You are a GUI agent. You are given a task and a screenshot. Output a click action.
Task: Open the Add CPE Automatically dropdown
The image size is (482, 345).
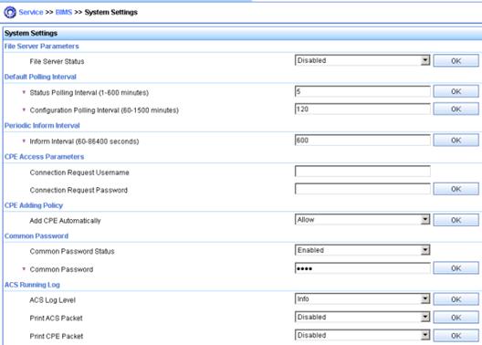(362, 220)
